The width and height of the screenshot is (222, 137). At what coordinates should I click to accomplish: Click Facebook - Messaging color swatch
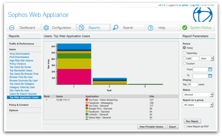tap(87, 103)
